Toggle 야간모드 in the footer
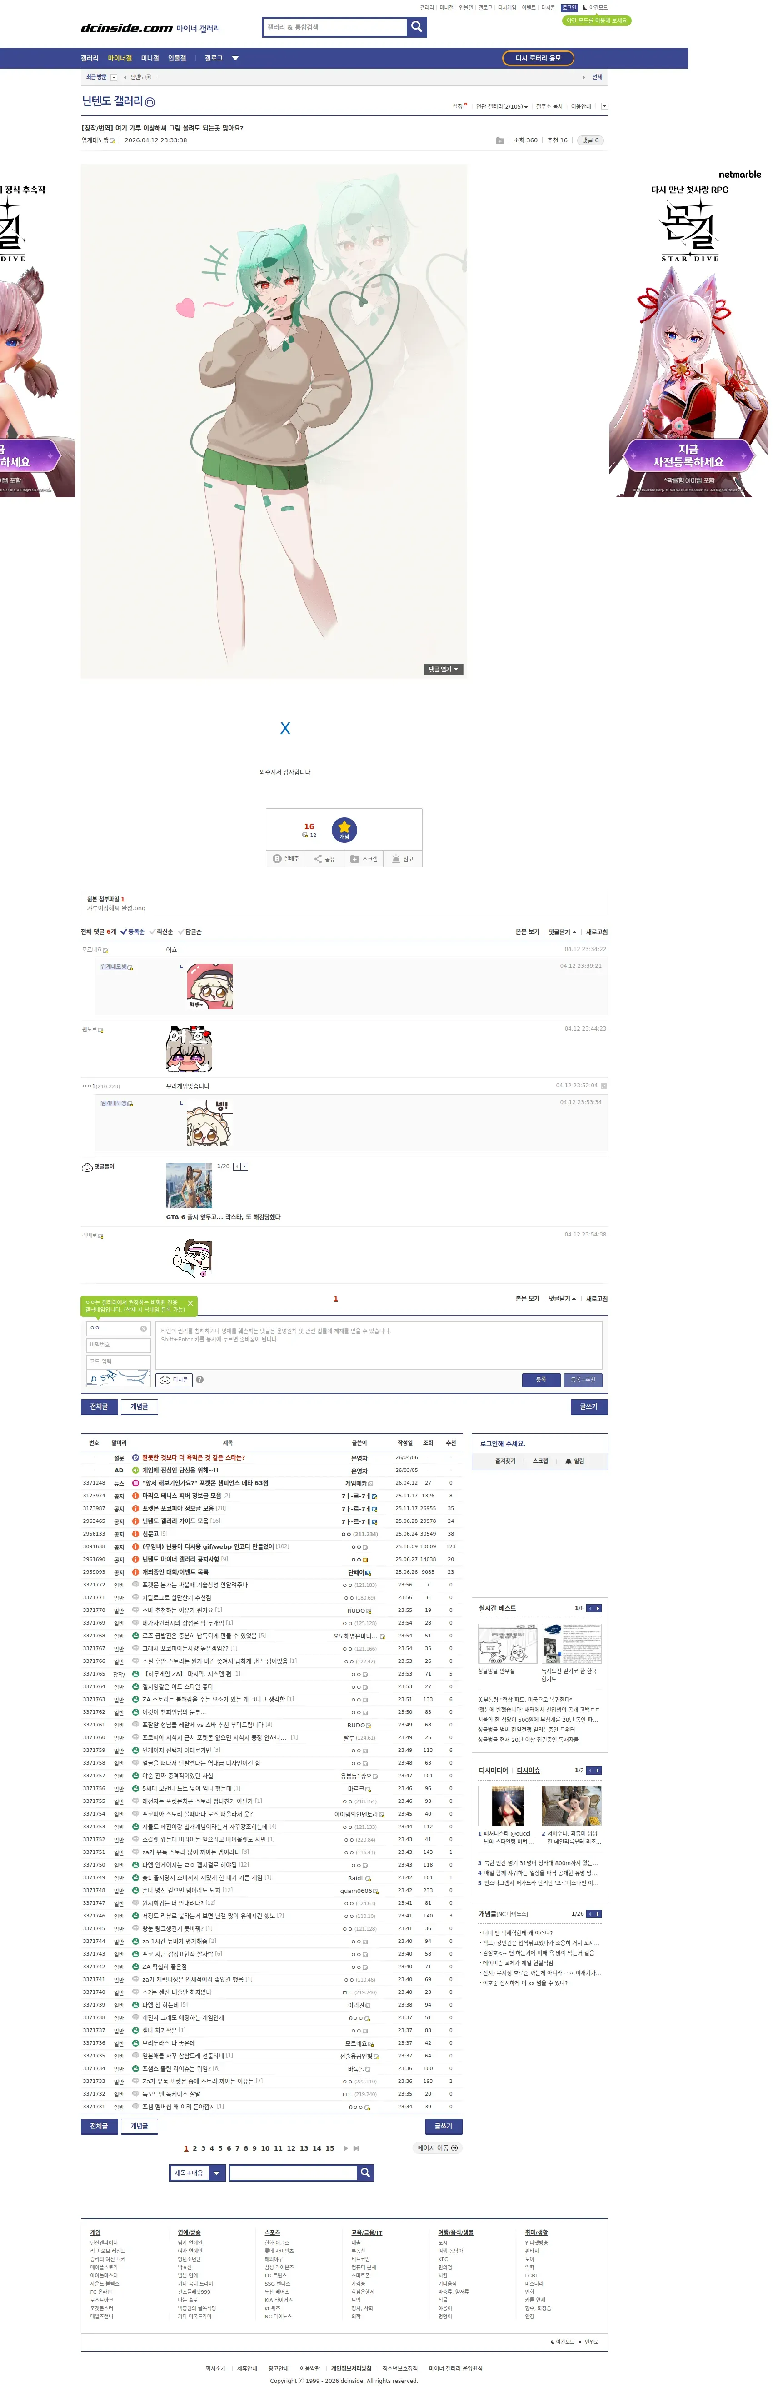Image resolution: width=773 pixels, height=2407 pixels. pos(563,2342)
